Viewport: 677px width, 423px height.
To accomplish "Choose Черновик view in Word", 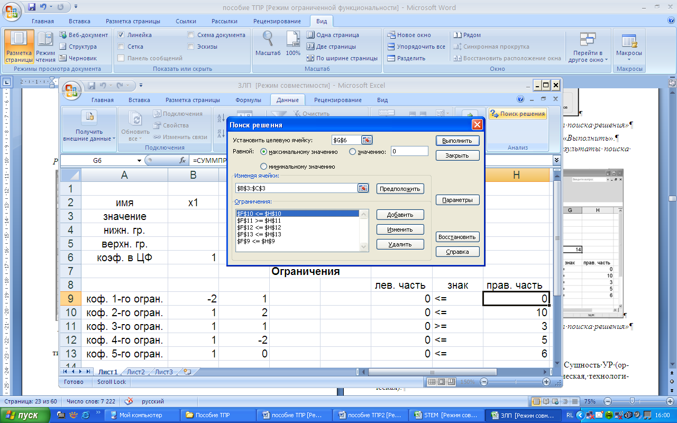I will [x=78, y=58].
